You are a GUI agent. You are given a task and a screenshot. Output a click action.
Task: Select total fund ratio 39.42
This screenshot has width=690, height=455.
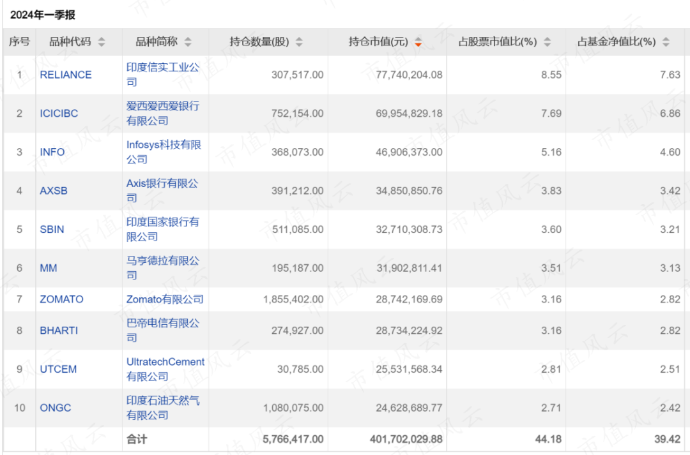(667, 439)
